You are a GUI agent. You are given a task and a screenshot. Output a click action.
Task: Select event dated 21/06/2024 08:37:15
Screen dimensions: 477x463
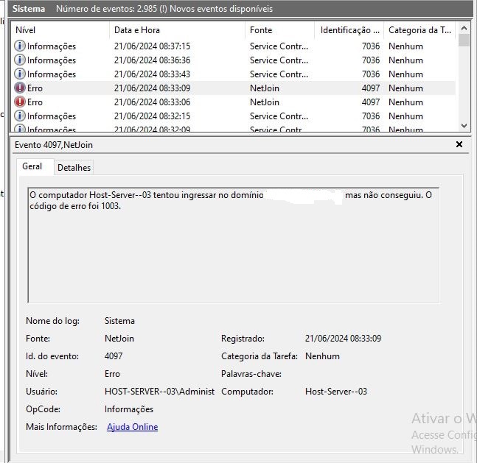click(x=233, y=46)
